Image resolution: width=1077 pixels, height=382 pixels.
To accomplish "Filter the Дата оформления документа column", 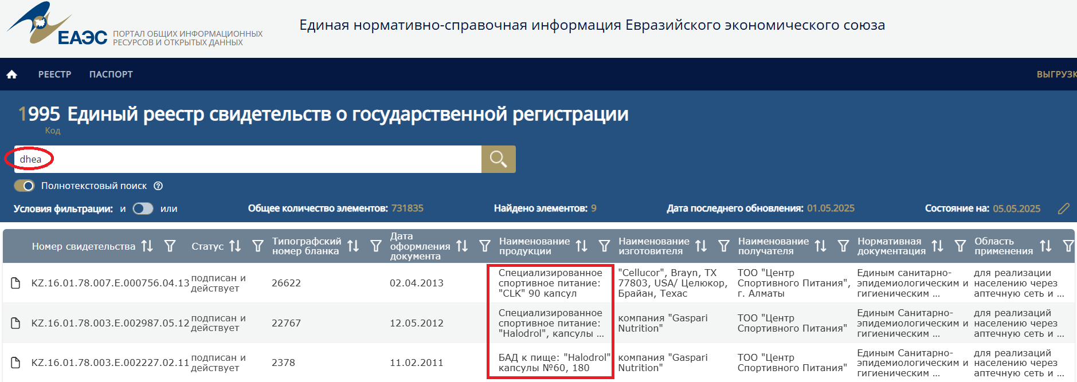I will 485,246.
